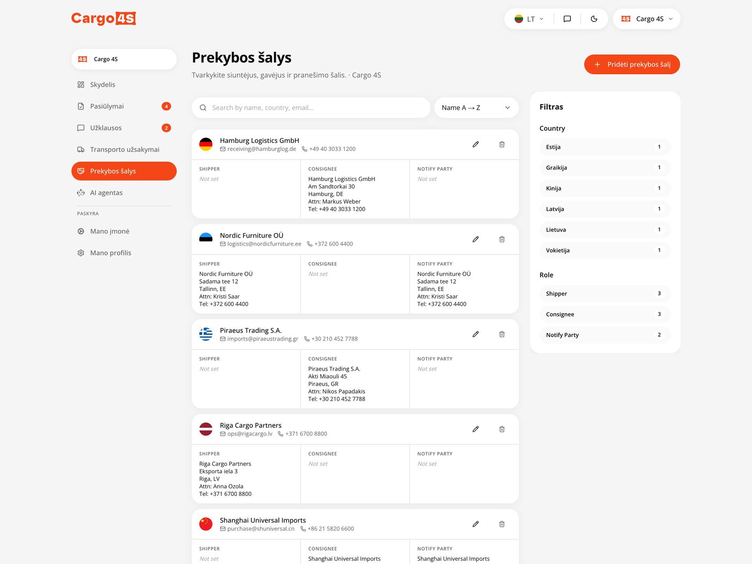Screen dimensions: 752x564
Task: Click Pridėti prekybos šalį button
Action: 632,64
